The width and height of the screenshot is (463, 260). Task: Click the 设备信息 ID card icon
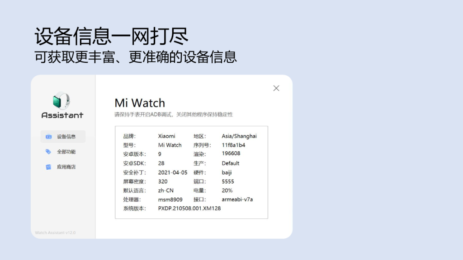pyautogui.click(x=48, y=137)
